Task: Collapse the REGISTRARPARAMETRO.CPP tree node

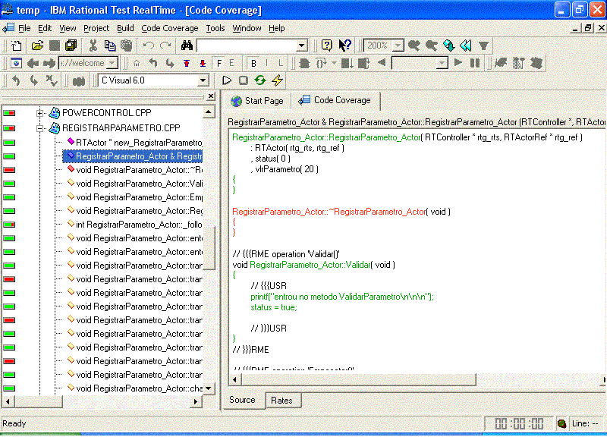Action: pos(39,128)
